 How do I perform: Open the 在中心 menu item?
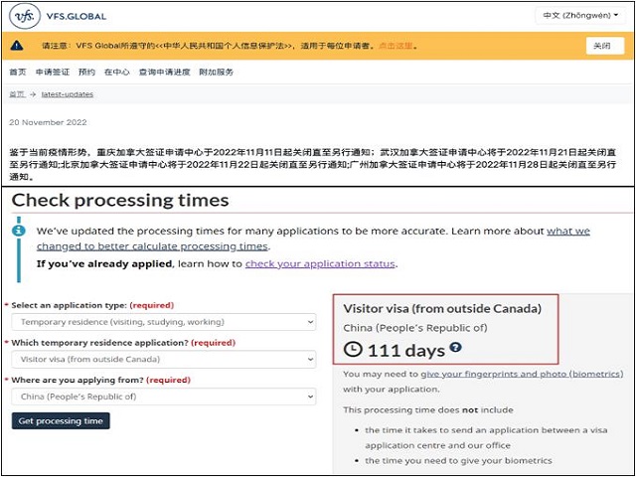(x=117, y=73)
